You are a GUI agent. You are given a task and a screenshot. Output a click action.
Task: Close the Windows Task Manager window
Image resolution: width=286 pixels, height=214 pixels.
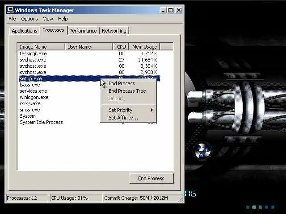pyautogui.click(x=178, y=10)
